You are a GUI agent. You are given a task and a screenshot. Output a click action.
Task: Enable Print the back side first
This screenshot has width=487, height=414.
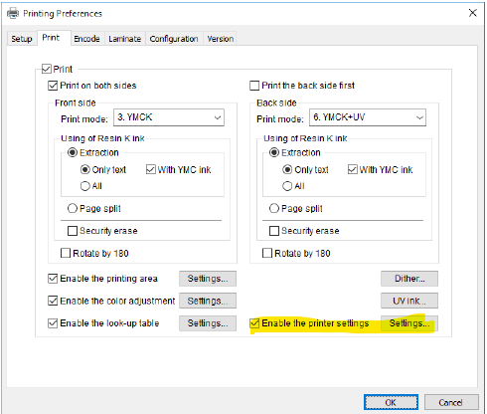coord(254,86)
